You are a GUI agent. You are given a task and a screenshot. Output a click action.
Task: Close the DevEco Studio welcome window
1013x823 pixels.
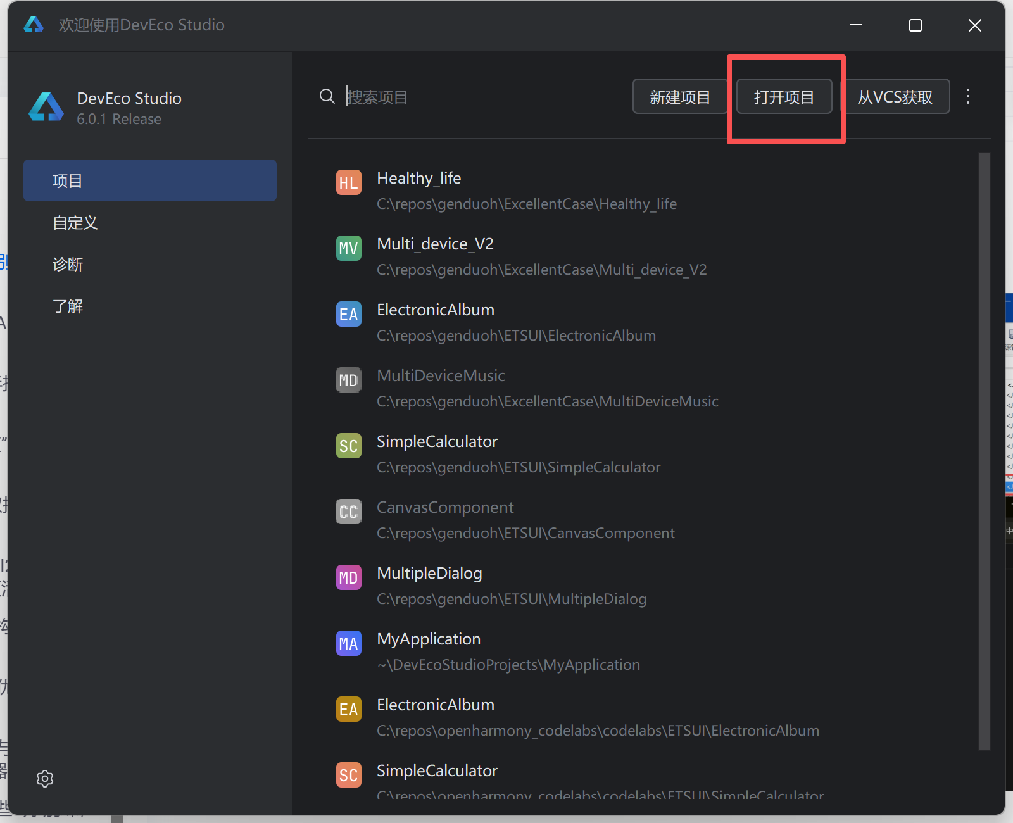click(x=975, y=25)
